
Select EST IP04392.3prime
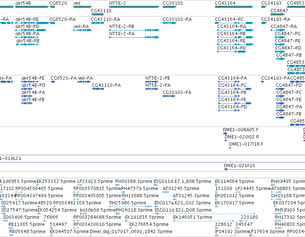click(x=226, y=236)
